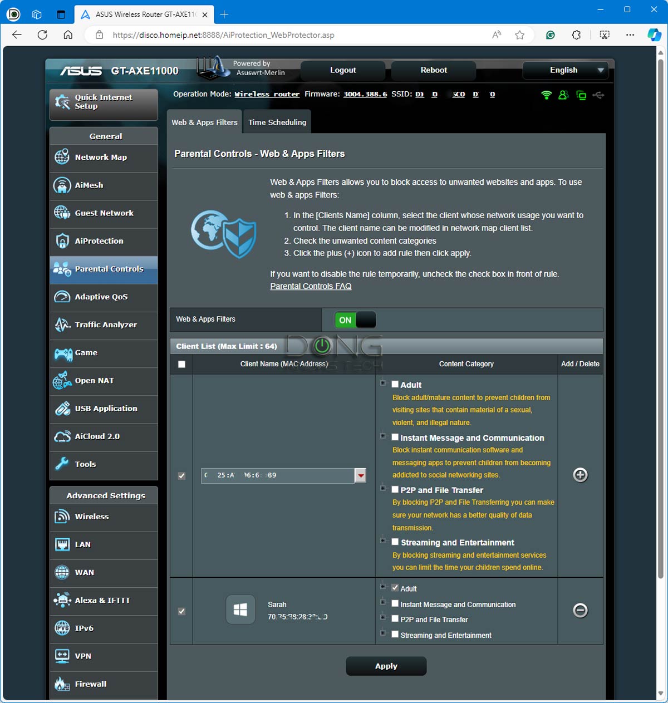
Task: Click the connected clients status icon
Action: (563, 95)
